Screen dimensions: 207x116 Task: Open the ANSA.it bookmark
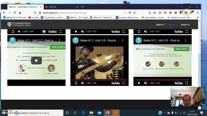71,17
